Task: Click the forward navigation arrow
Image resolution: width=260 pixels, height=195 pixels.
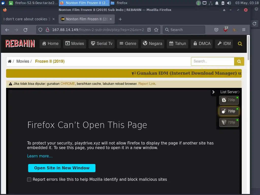Action: click(16, 30)
